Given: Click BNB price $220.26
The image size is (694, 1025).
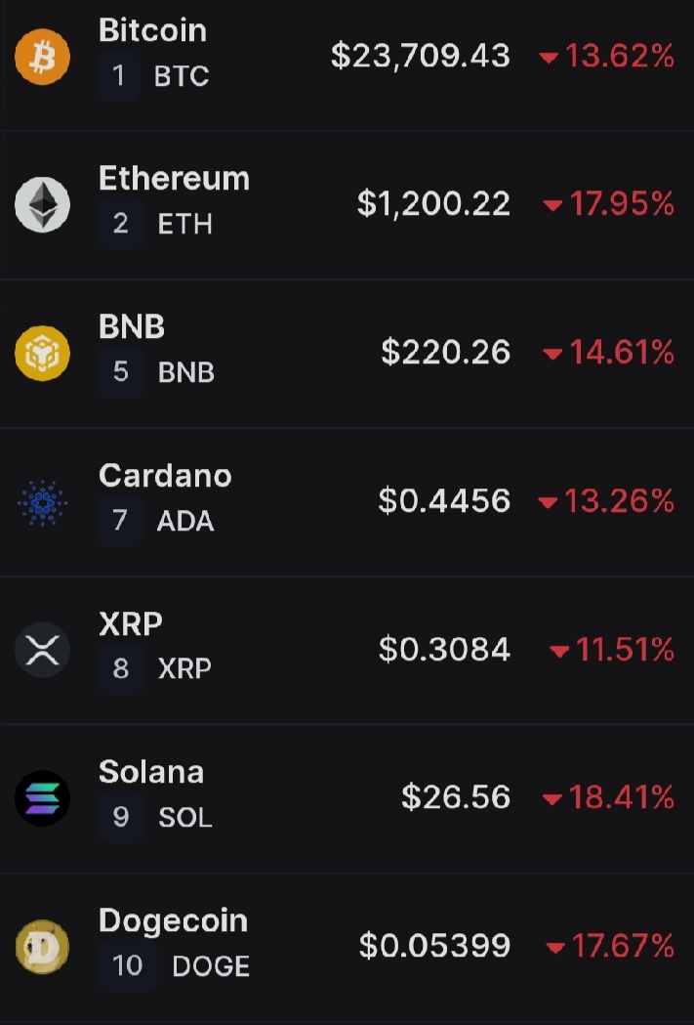Looking at the screenshot, I should tap(446, 353).
